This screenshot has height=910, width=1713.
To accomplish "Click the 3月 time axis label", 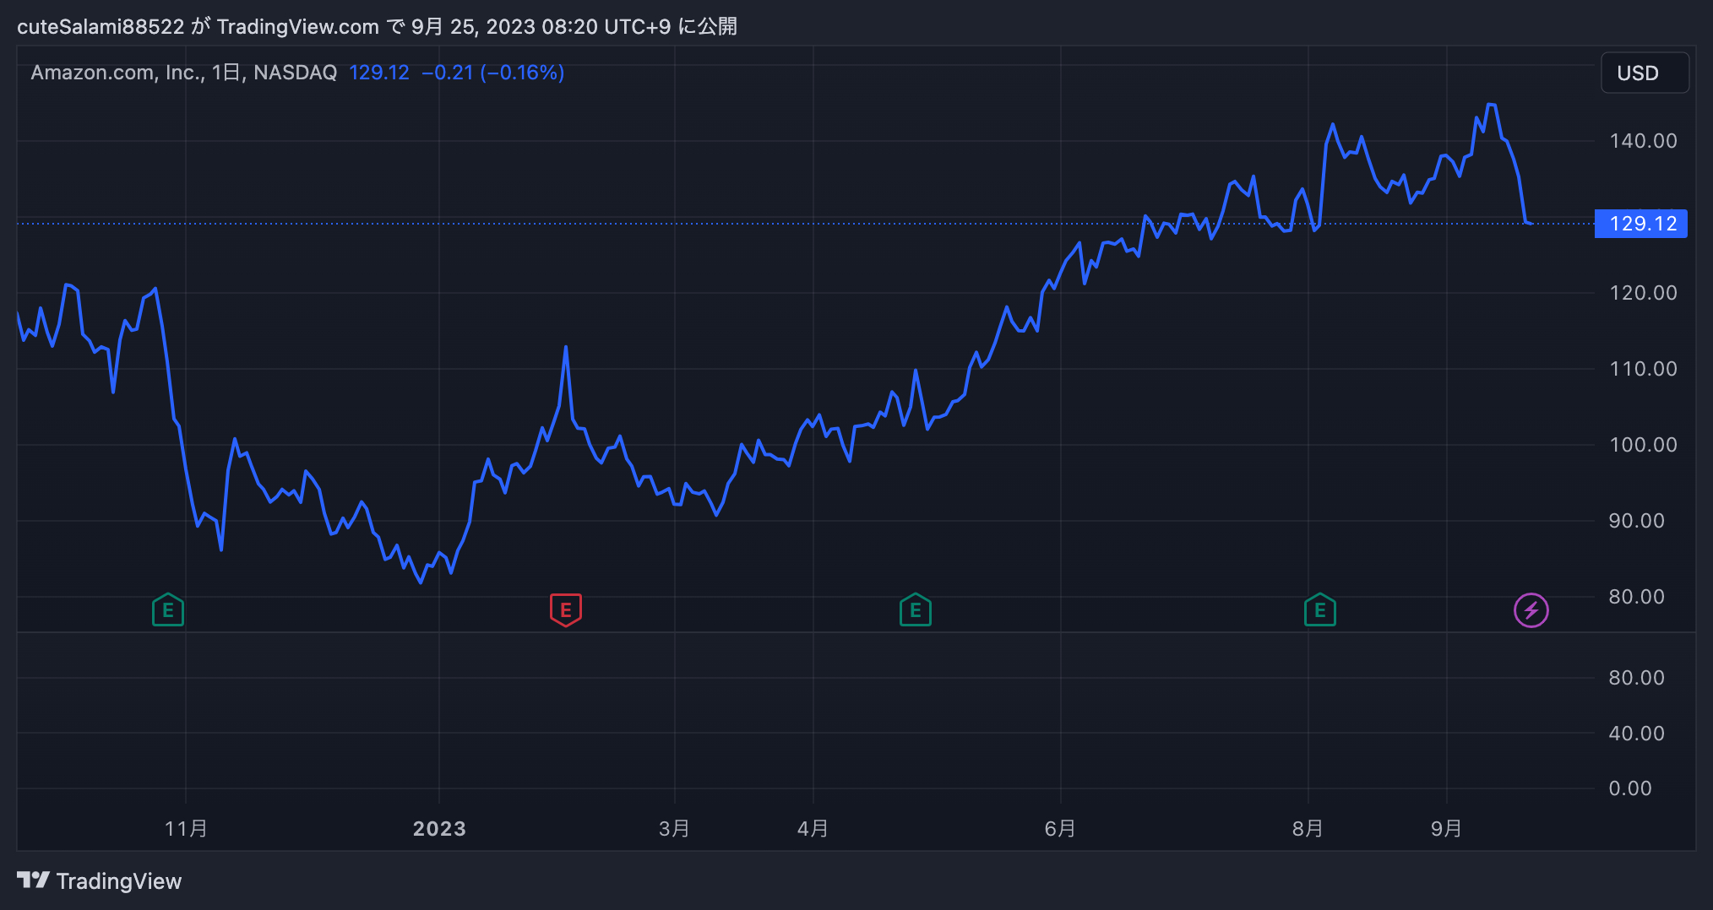I will point(674,829).
